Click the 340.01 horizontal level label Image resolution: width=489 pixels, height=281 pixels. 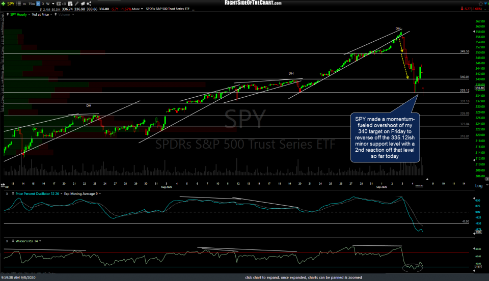point(465,77)
